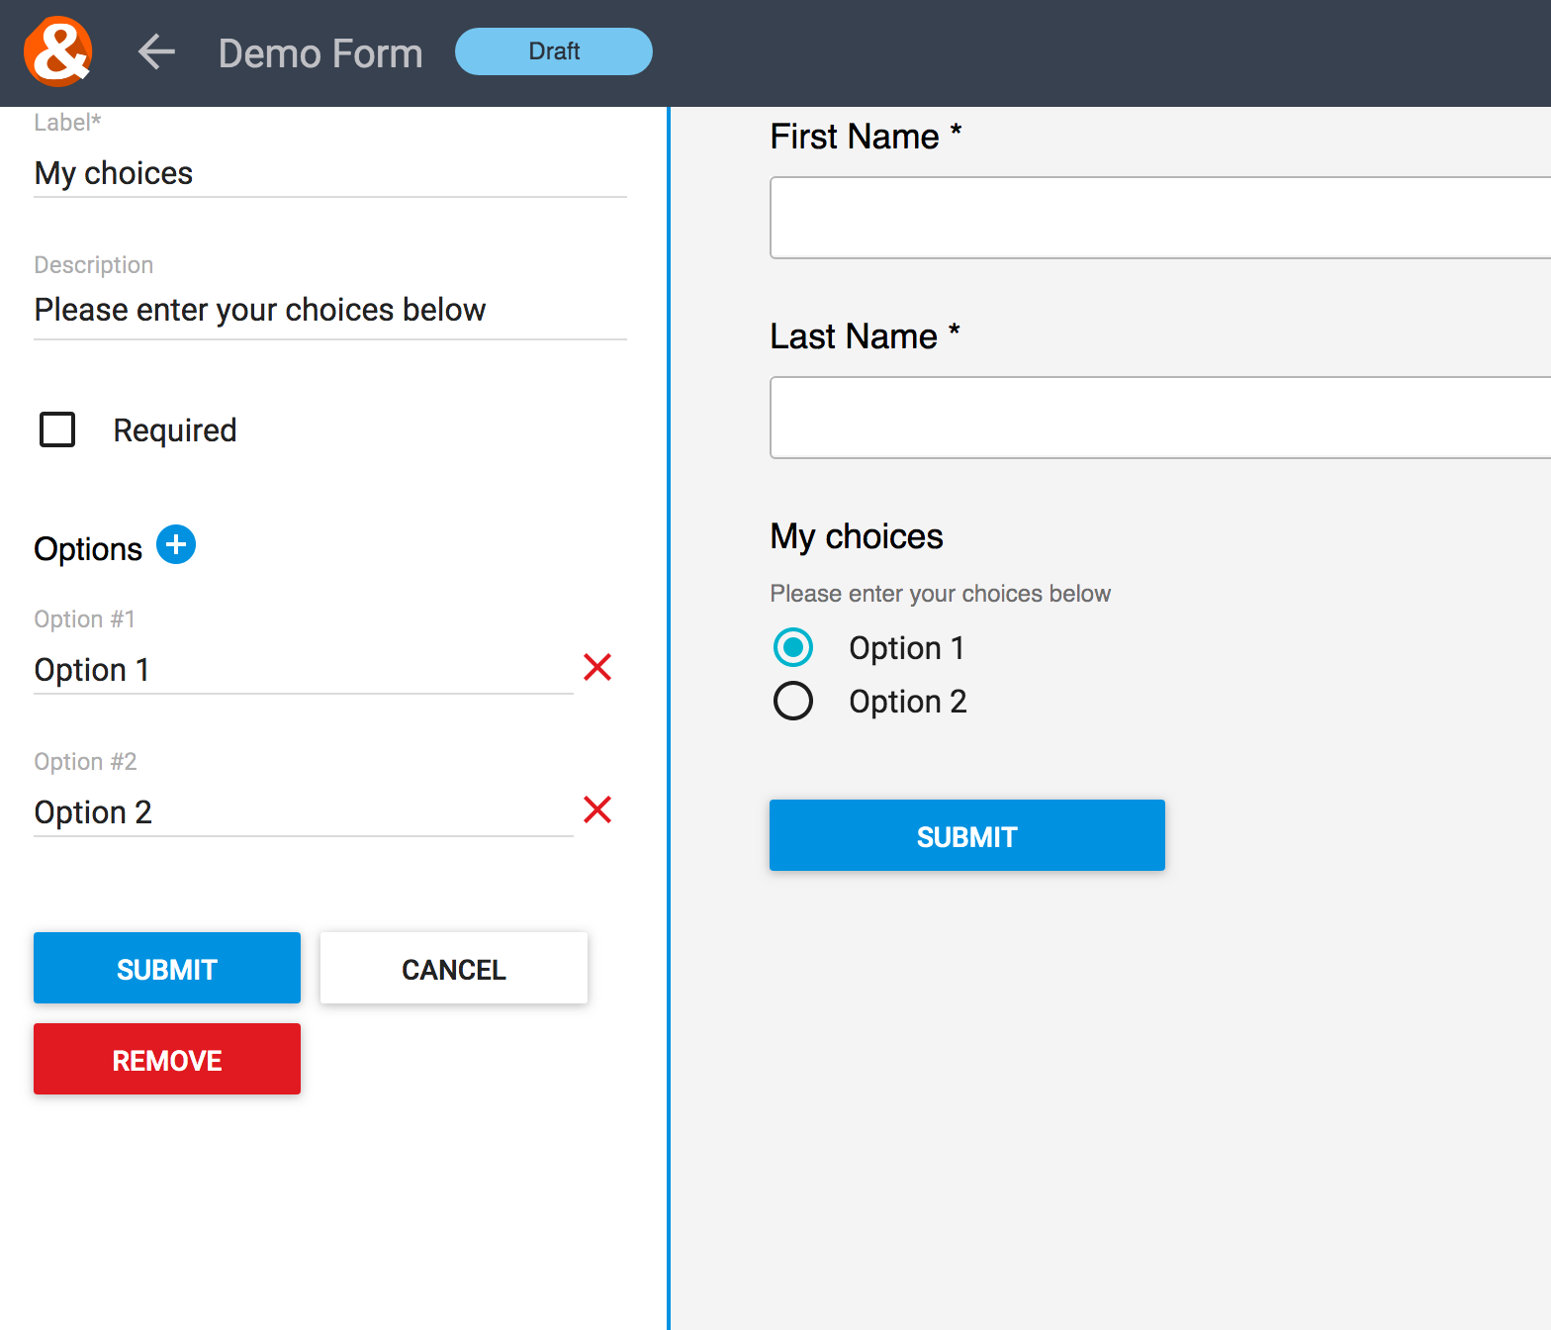
Task: Edit the Option #2 text field
Action: click(304, 813)
